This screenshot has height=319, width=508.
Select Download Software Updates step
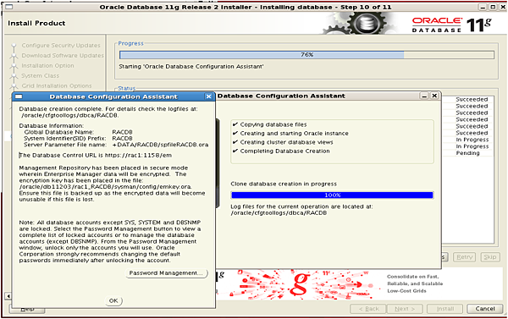[63, 55]
